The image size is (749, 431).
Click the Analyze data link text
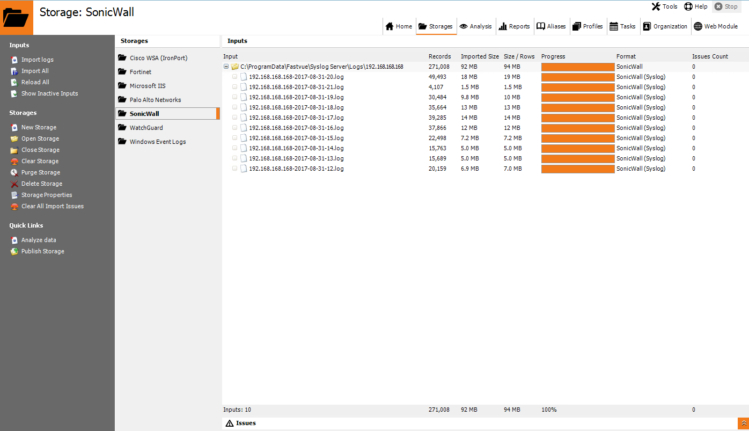[x=39, y=240]
